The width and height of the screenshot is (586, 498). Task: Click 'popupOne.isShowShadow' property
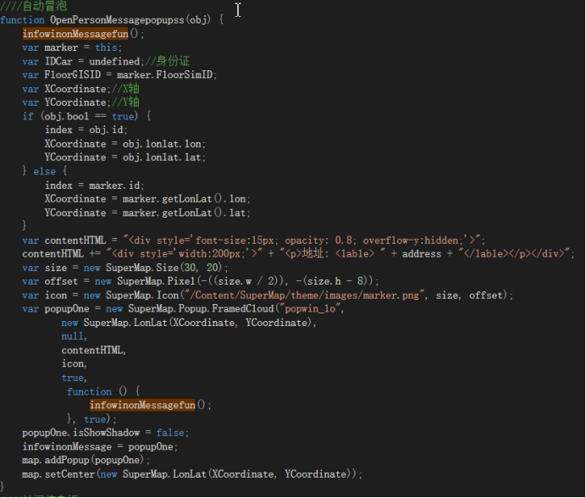pos(81,433)
